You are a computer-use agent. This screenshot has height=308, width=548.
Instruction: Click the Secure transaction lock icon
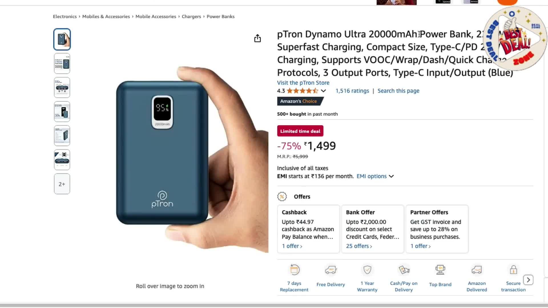coord(513,270)
